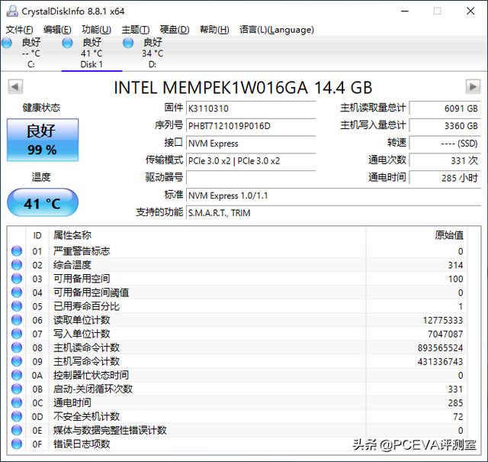Click the power on count 331 次

(445, 161)
